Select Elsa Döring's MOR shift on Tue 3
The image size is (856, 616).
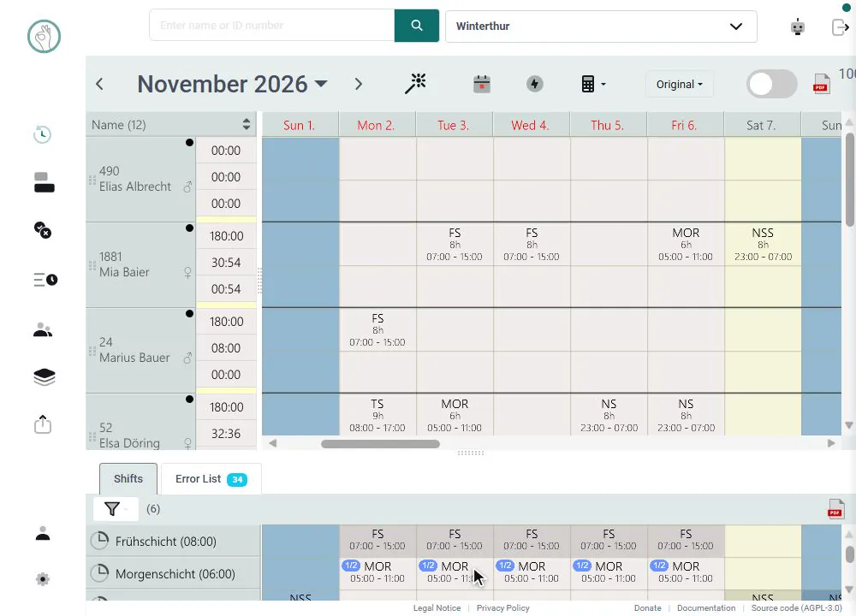tap(455, 415)
